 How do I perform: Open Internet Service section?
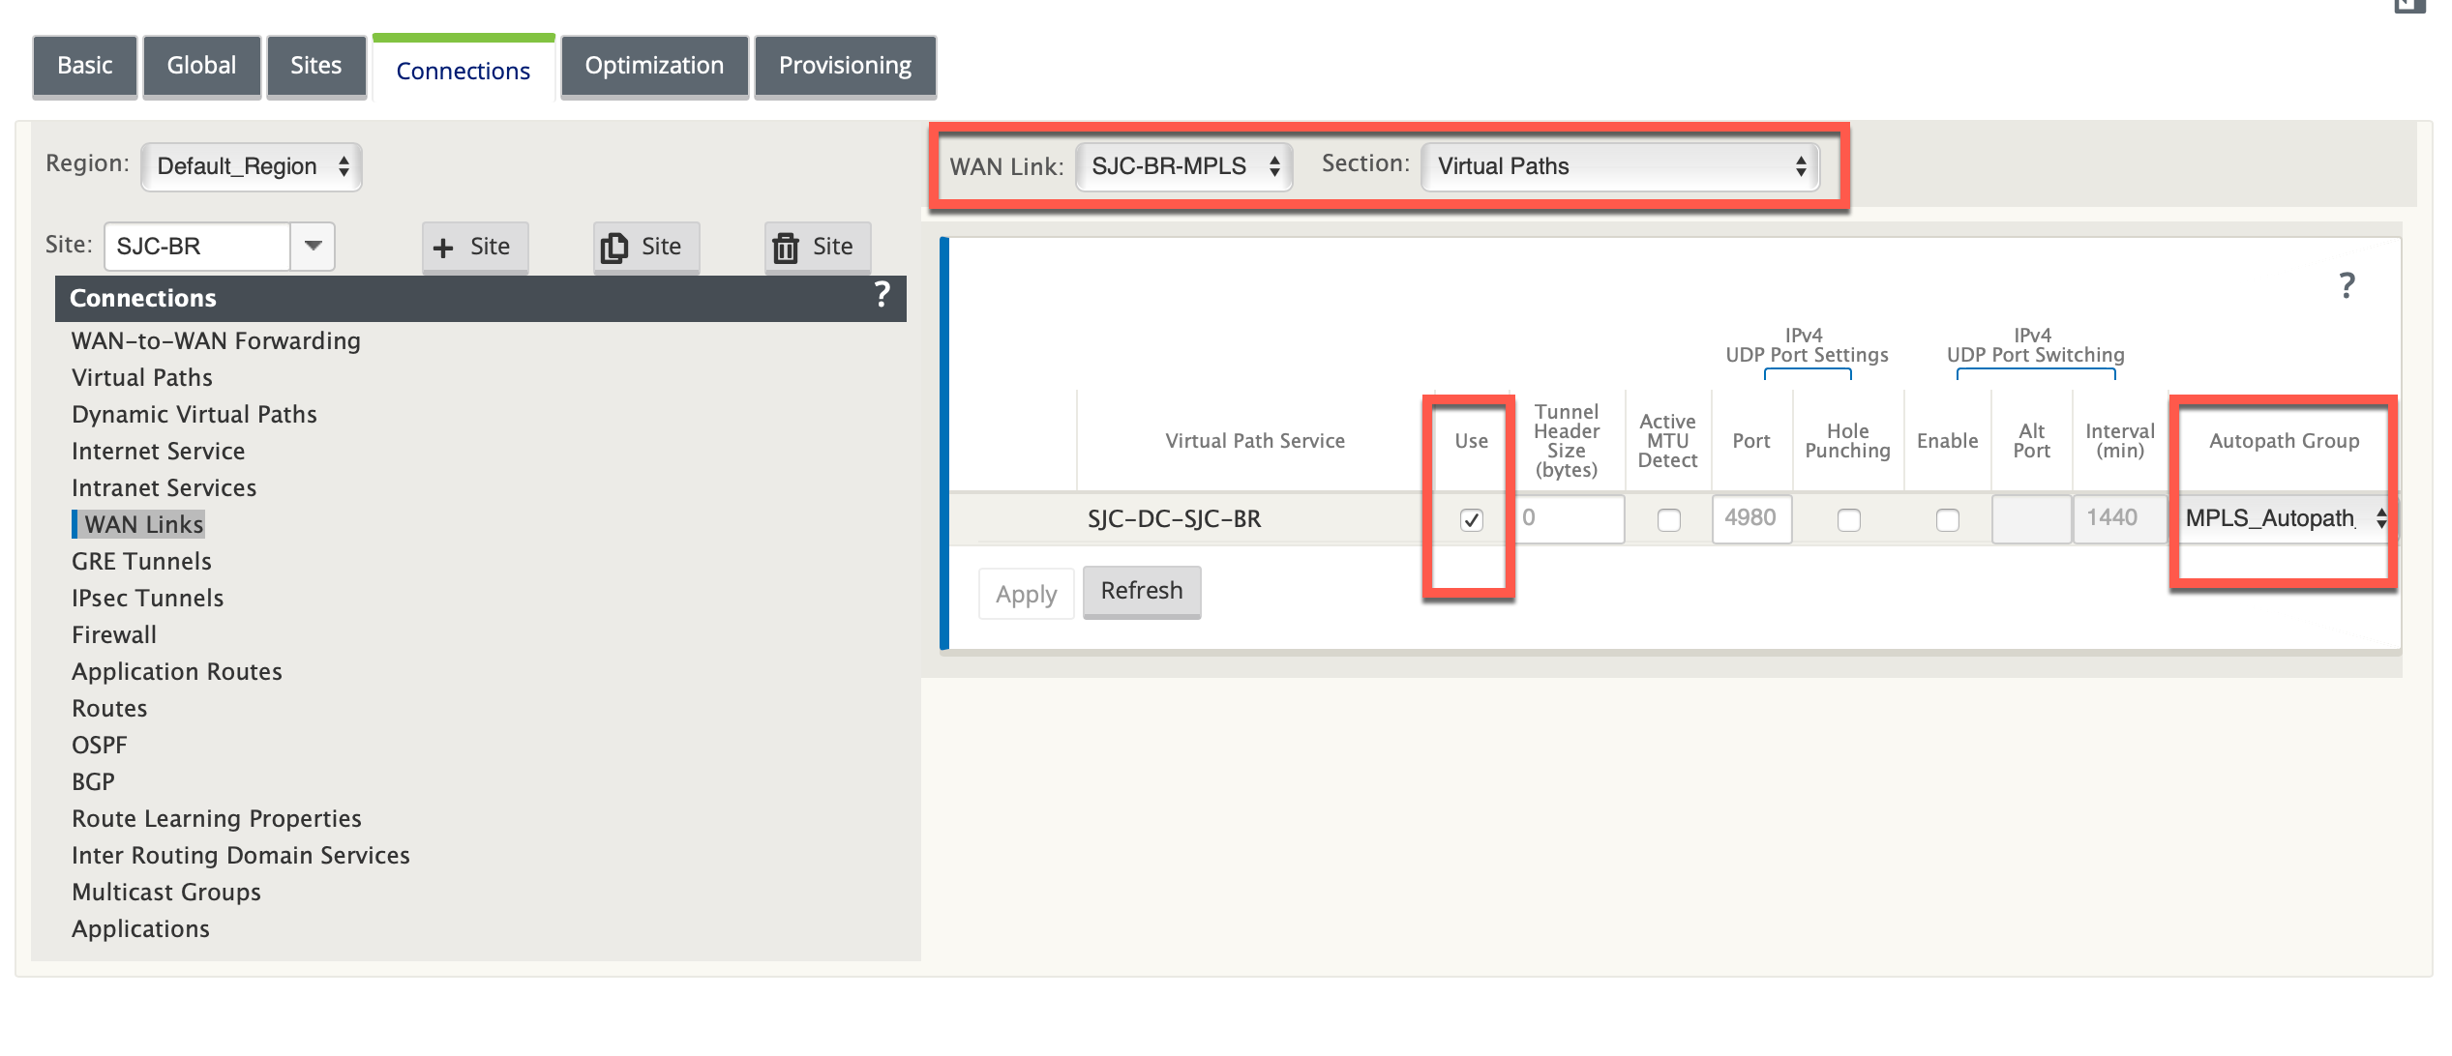coord(159,451)
